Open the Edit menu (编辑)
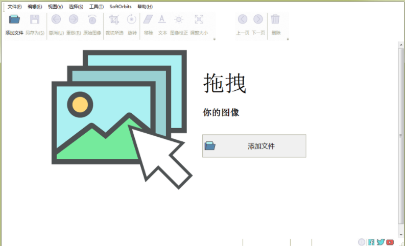This screenshot has width=405, height=246. 35,7
